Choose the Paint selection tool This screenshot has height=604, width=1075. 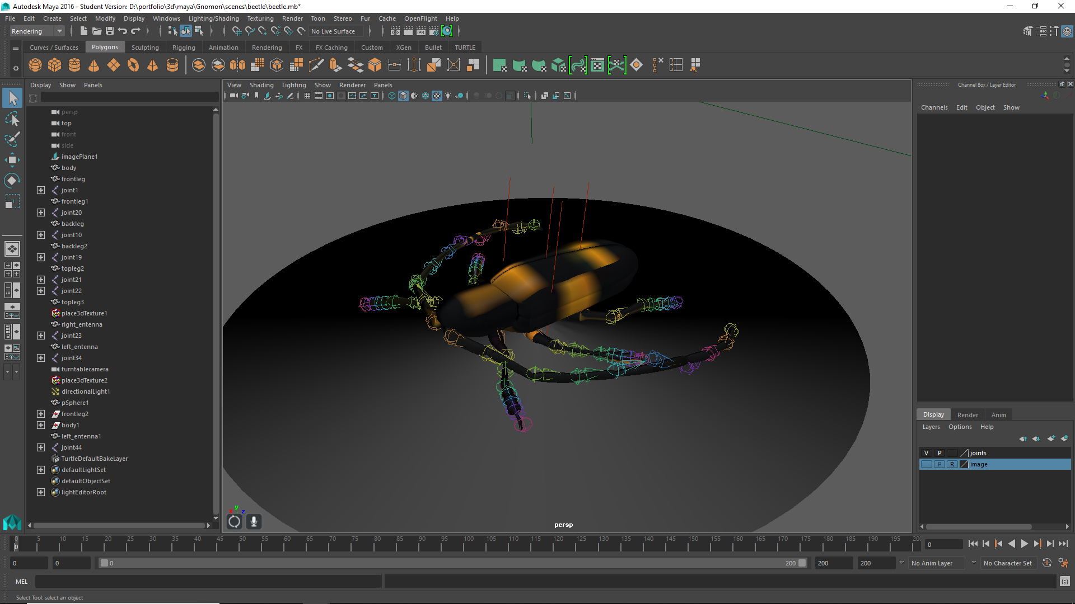tap(12, 139)
